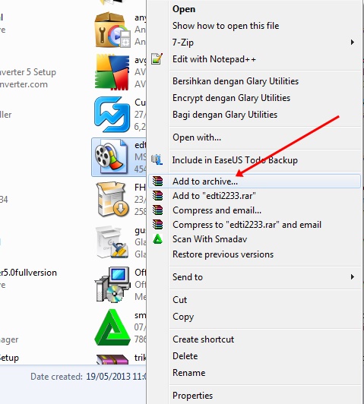Select Create shortcut entry
Screen dimensions: 364x404
(x=203, y=339)
